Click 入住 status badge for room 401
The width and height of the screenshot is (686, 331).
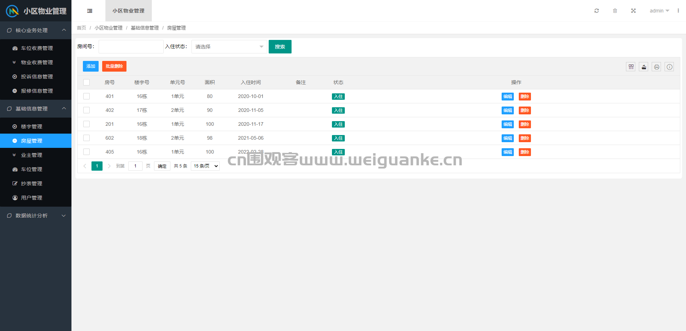coord(338,97)
